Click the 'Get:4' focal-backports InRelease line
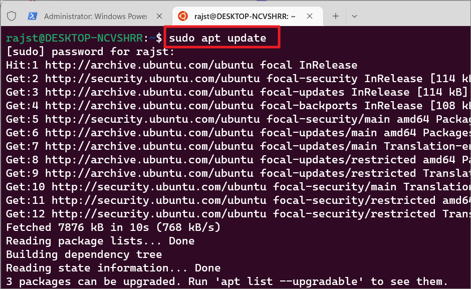471x289 pixels. tap(238, 106)
